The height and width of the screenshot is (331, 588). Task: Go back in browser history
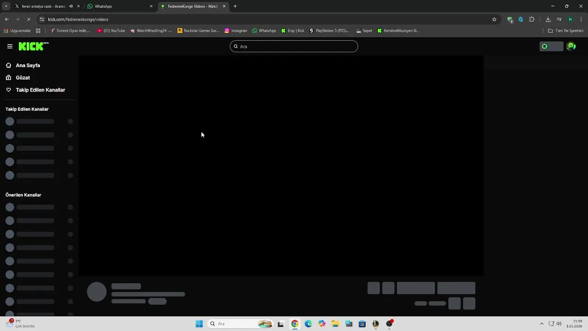click(x=7, y=19)
